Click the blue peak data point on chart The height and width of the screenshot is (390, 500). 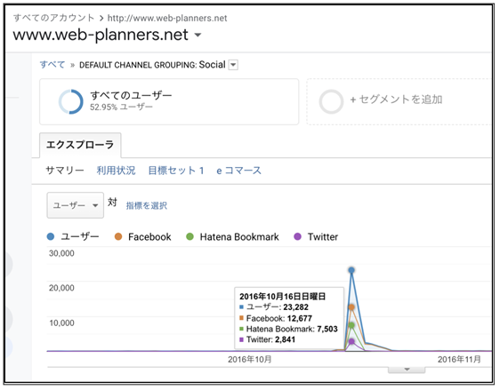351,270
